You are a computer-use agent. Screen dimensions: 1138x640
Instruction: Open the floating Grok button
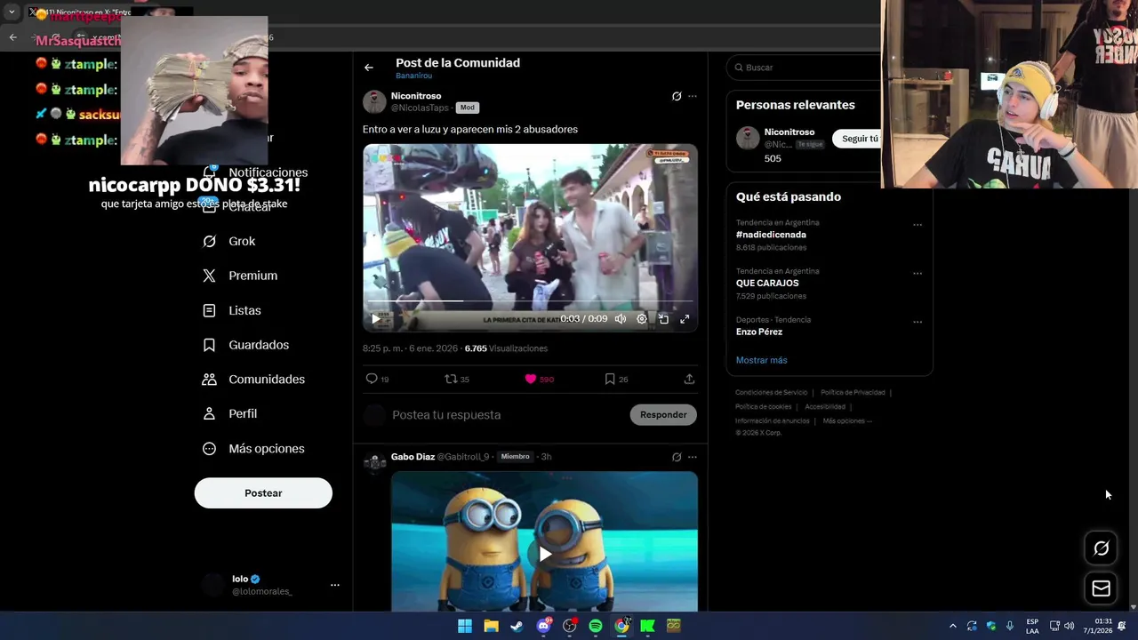tap(1101, 548)
